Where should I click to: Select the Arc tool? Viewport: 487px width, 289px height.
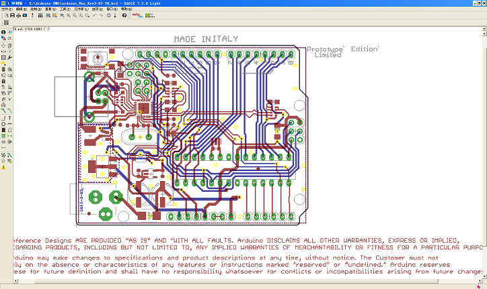9,124
